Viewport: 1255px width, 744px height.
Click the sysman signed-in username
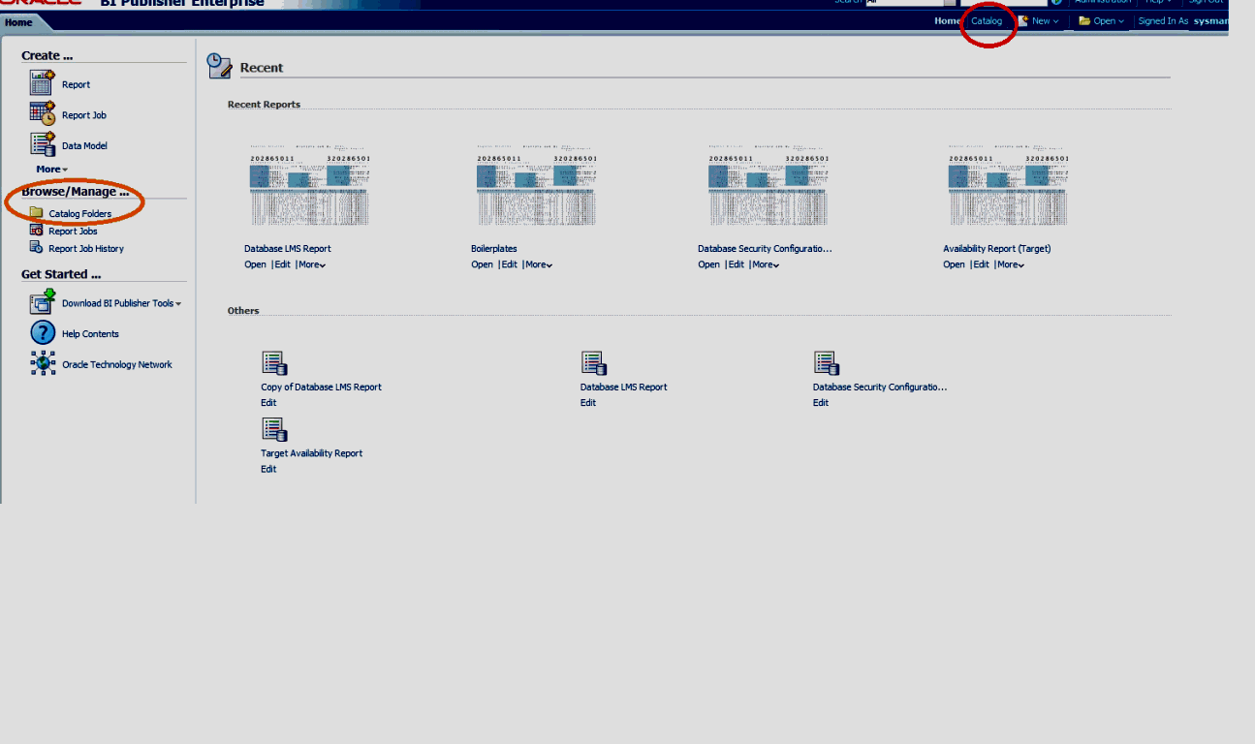[x=1211, y=20]
